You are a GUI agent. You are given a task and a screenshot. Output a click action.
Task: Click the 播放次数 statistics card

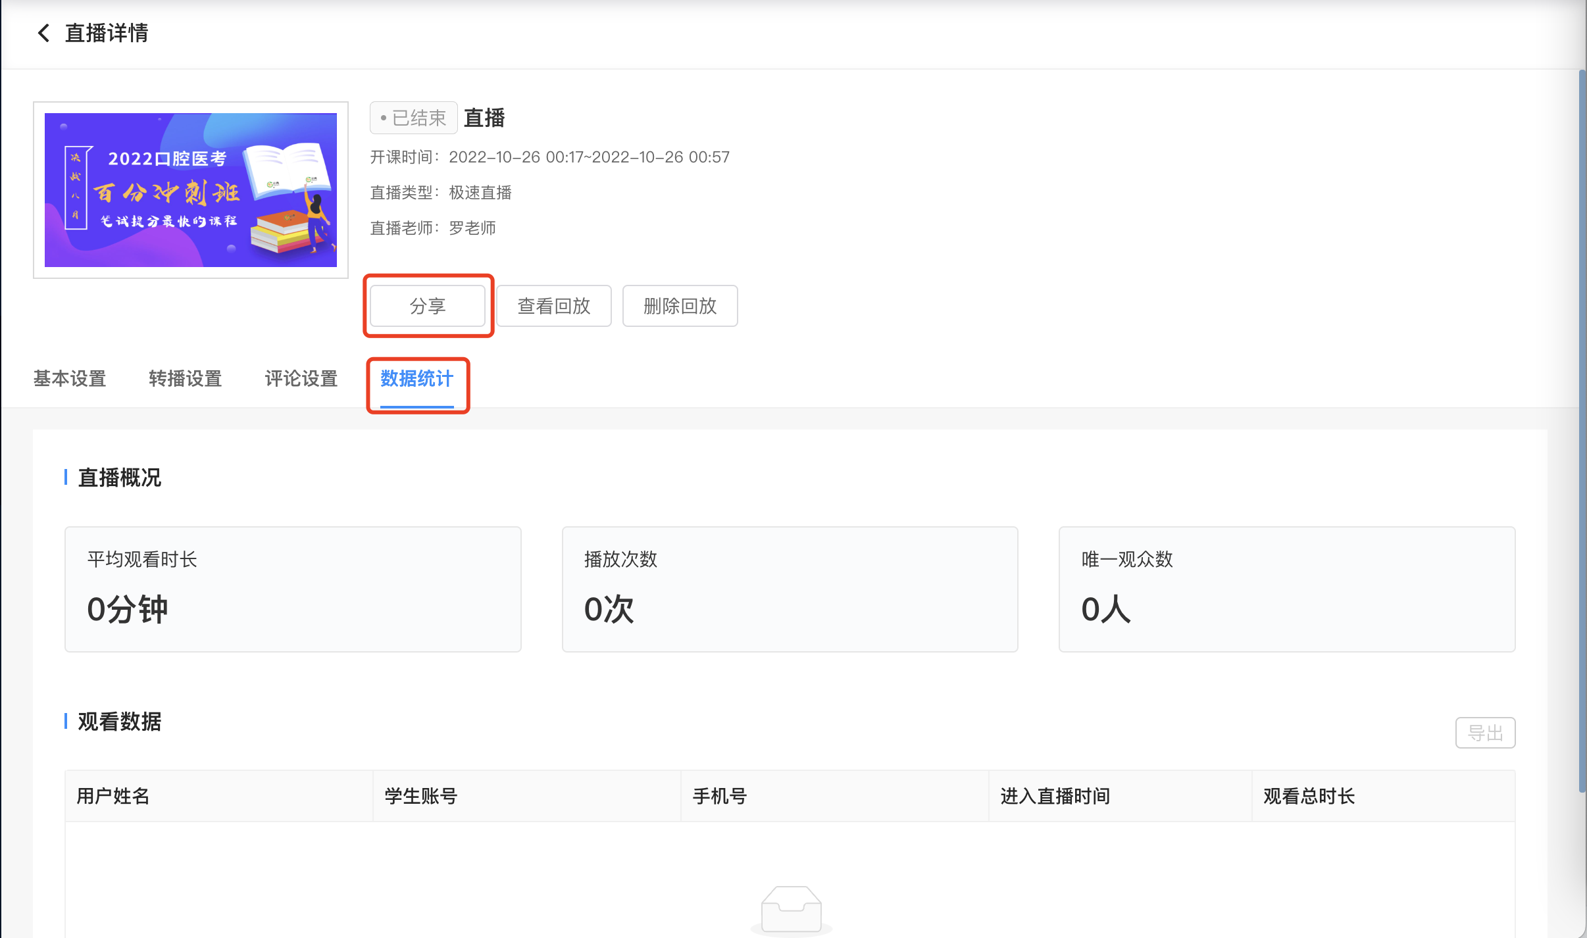pos(790,589)
